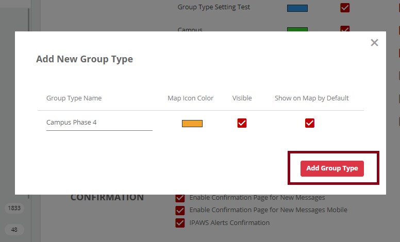This screenshot has width=400, height=242.
Task: Toggle Enable Confirmation Page for New Messages
Action: pos(180,198)
